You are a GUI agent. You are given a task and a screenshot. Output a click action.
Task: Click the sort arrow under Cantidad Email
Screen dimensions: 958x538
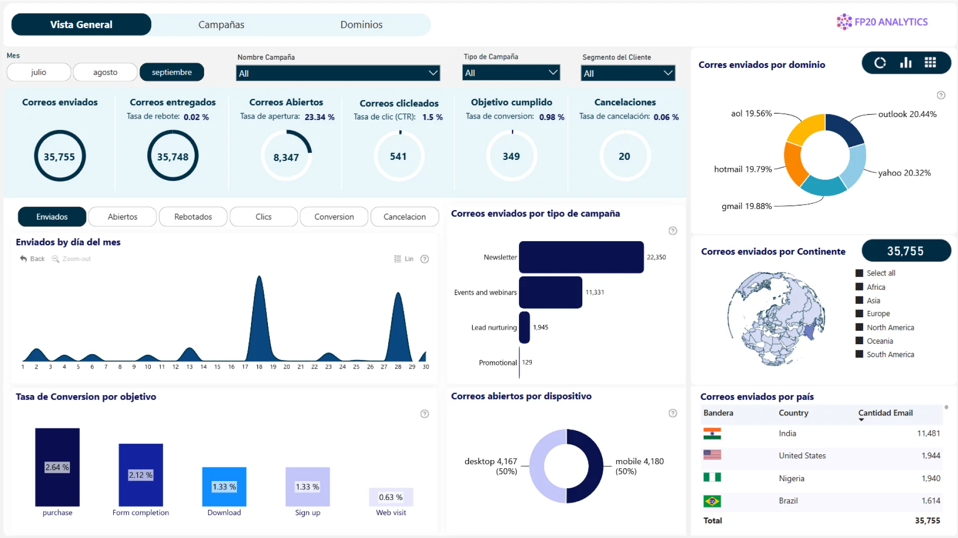pos(861,420)
